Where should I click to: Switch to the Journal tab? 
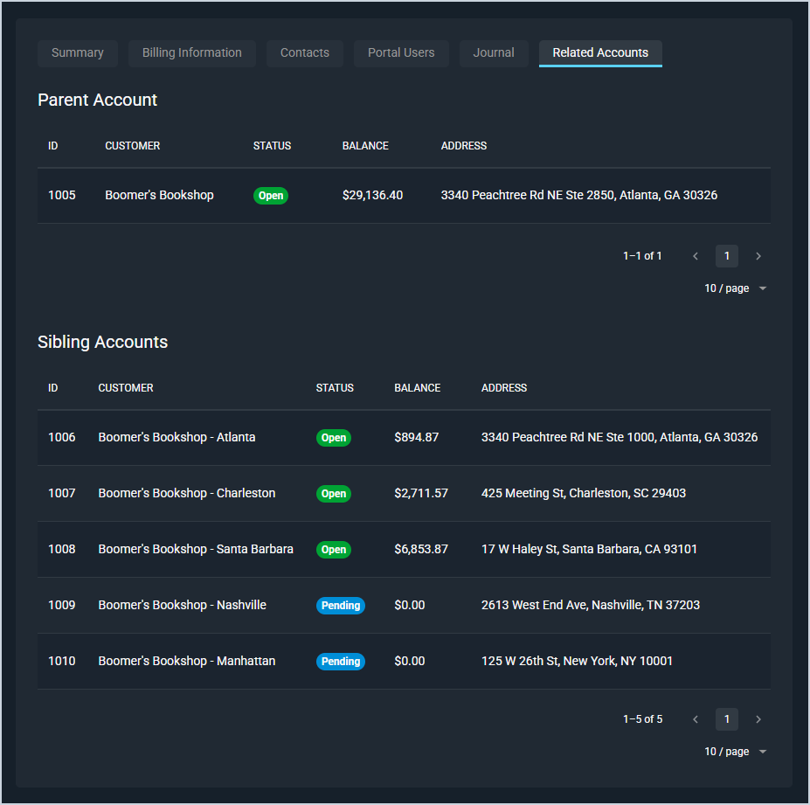pyautogui.click(x=494, y=52)
